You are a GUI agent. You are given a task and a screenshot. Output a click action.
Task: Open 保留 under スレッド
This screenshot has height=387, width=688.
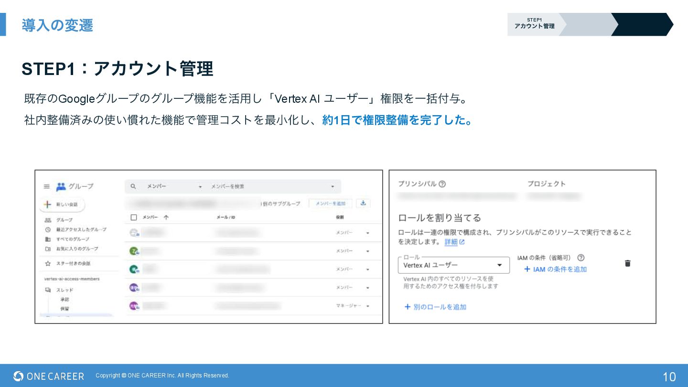pos(64,309)
